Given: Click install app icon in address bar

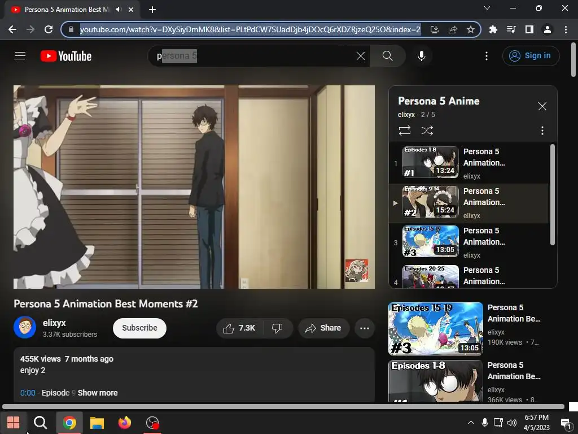Looking at the screenshot, I should coord(435,29).
